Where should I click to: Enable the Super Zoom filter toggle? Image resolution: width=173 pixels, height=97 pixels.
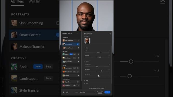78,82
